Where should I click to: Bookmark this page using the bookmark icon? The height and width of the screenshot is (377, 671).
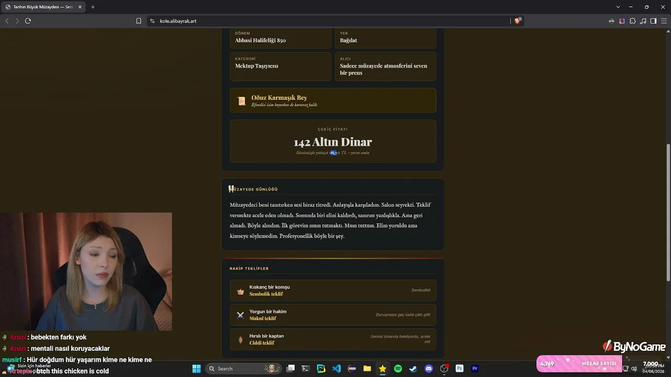click(x=138, y=21)
